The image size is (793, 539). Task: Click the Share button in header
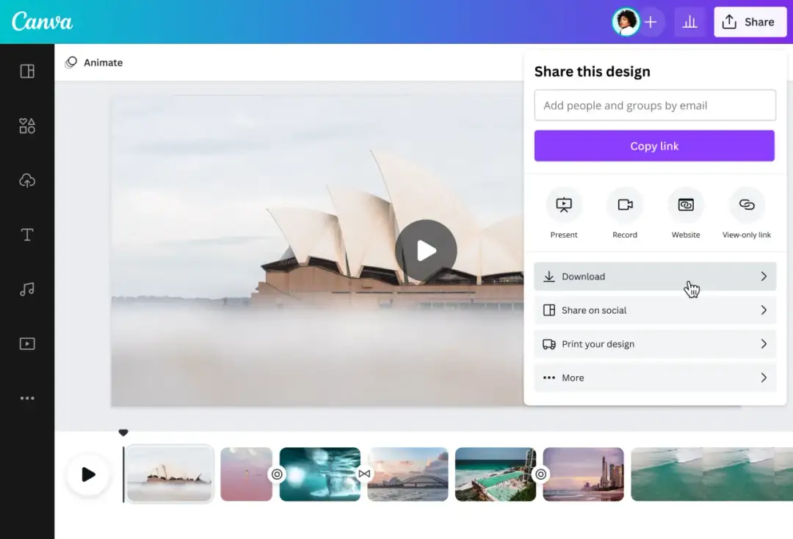pyautogui.click(x=749, y=22)
